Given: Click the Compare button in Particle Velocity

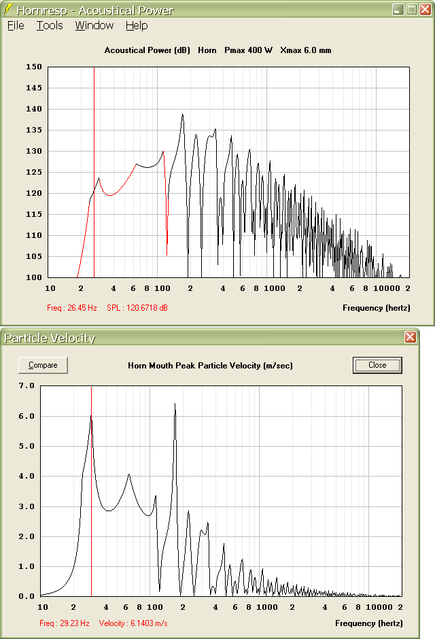Looking at the screenshot, I should (x=43, y=365).
